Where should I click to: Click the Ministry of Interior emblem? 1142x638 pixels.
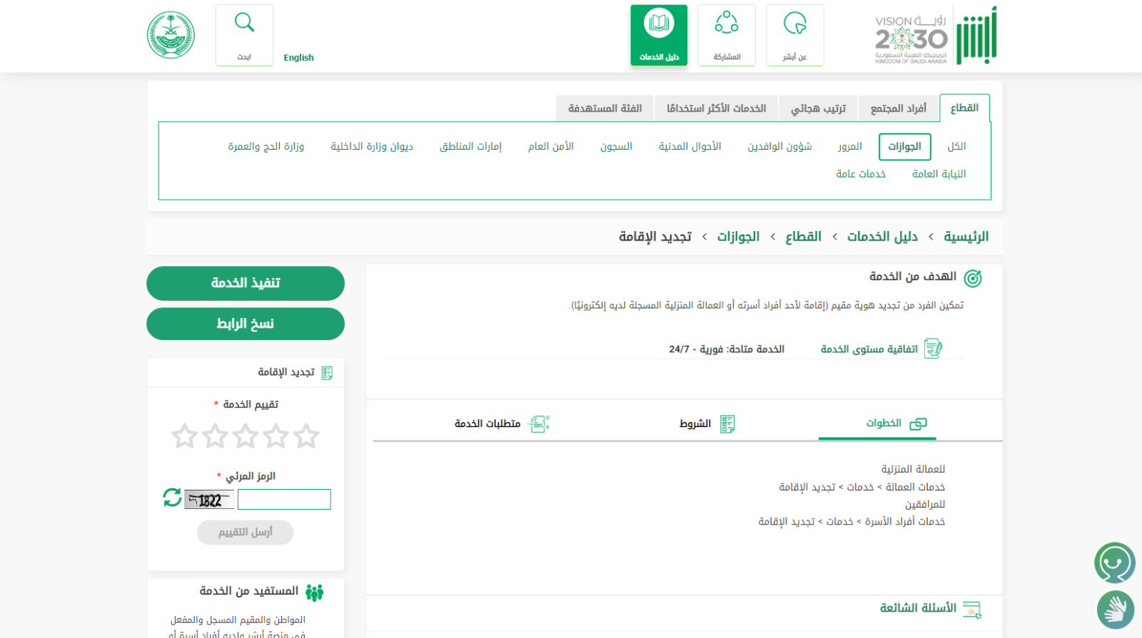pos(171,35)
